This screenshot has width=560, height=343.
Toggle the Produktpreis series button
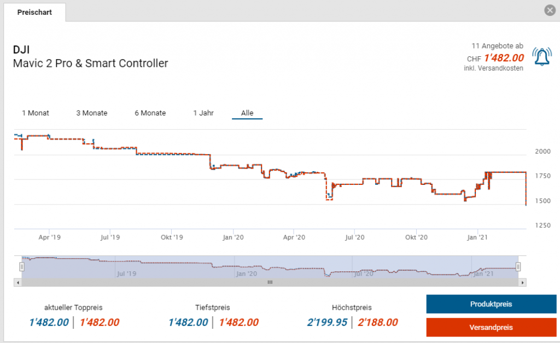(x=491, y=304)
